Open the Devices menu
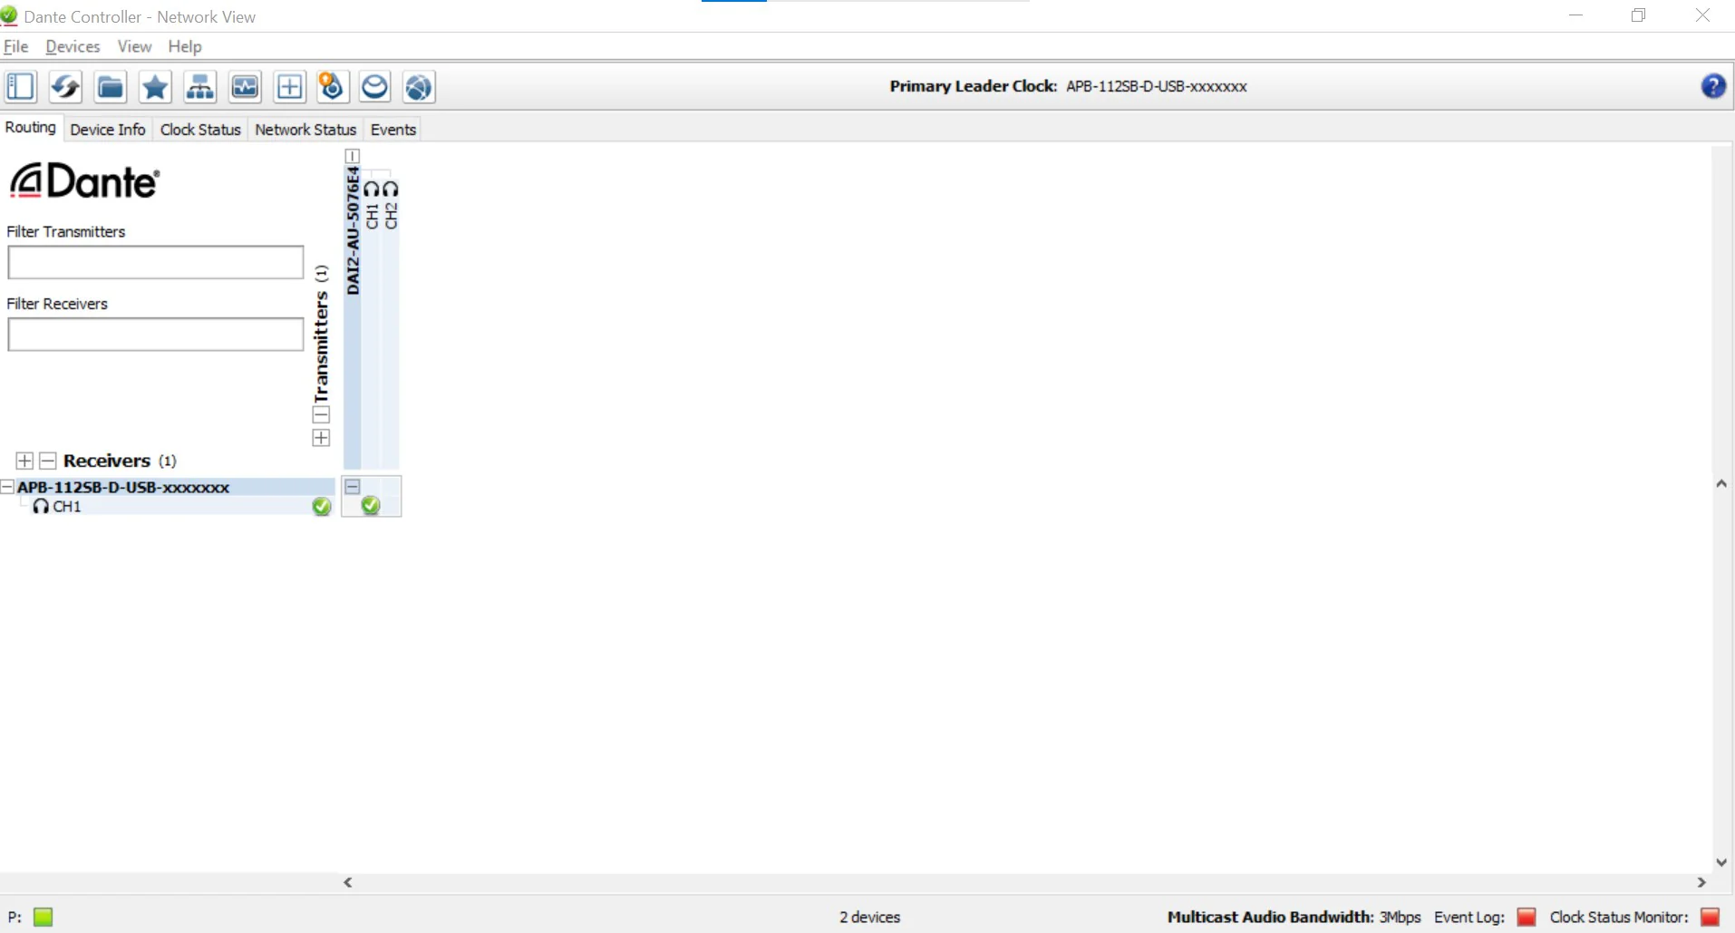Image resolution: width=1735 pixels, height=933 pixels. (x=73, y=46)
